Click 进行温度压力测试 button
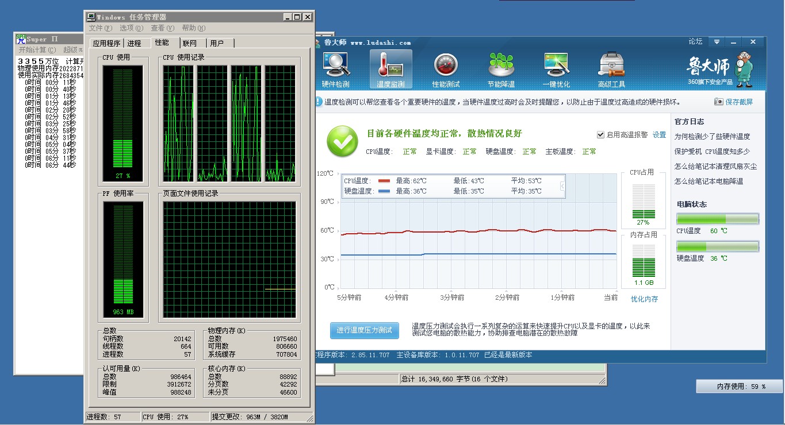This screenshot has width=785, height=425. point(365,330)
